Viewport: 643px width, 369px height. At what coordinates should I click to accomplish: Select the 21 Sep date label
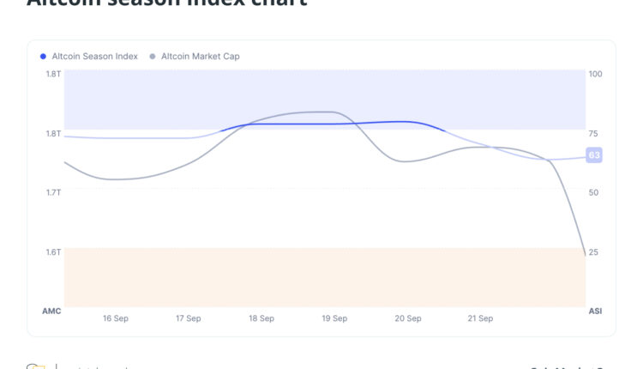click(x=480, y=318)
